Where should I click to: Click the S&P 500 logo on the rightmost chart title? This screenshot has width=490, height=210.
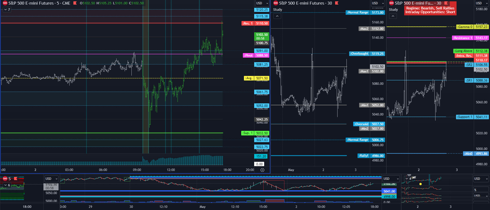click(392, 3)
